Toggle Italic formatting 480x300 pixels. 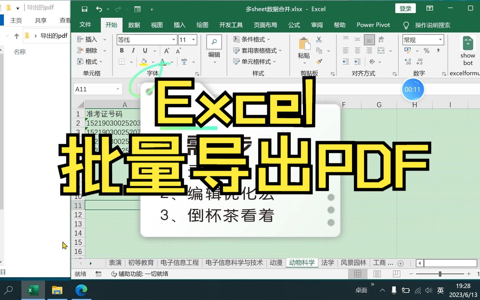click(x=133, y=51)
